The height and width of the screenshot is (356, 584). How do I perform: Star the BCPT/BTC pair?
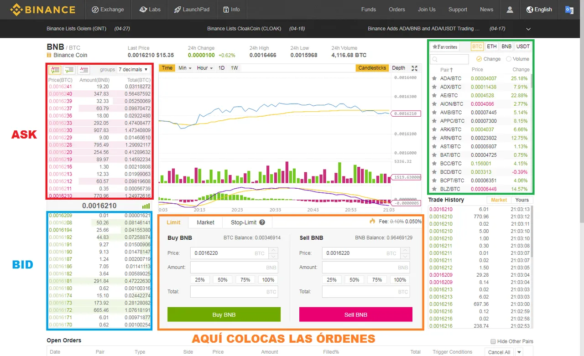point(434,181)
